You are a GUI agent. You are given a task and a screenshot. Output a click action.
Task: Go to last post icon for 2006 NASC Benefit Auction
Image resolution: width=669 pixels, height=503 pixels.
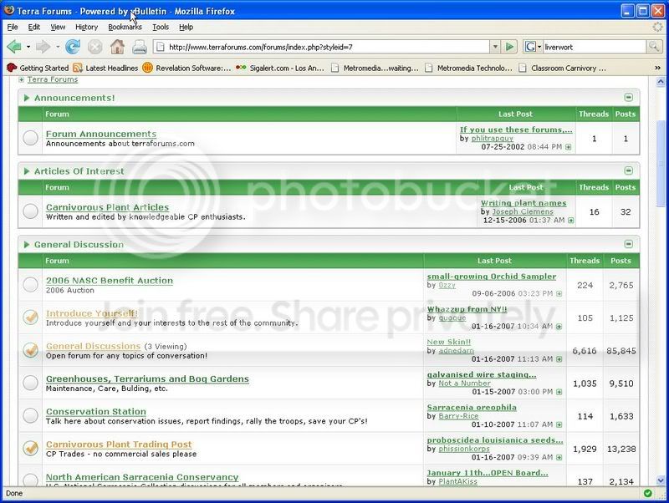pos(559,294)
